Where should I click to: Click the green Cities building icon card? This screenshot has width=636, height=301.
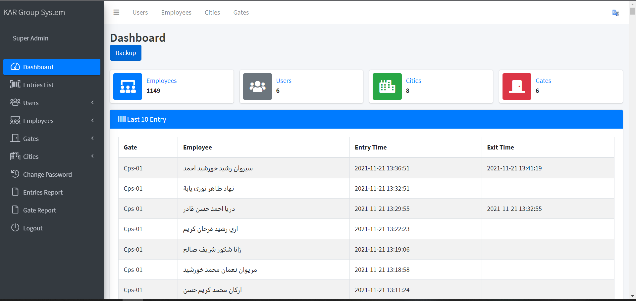(387, 87)
